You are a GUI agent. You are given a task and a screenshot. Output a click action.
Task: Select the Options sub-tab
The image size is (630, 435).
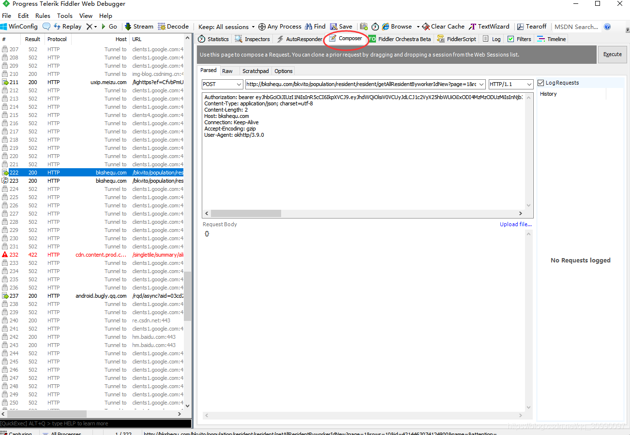[x=284, y=71]
